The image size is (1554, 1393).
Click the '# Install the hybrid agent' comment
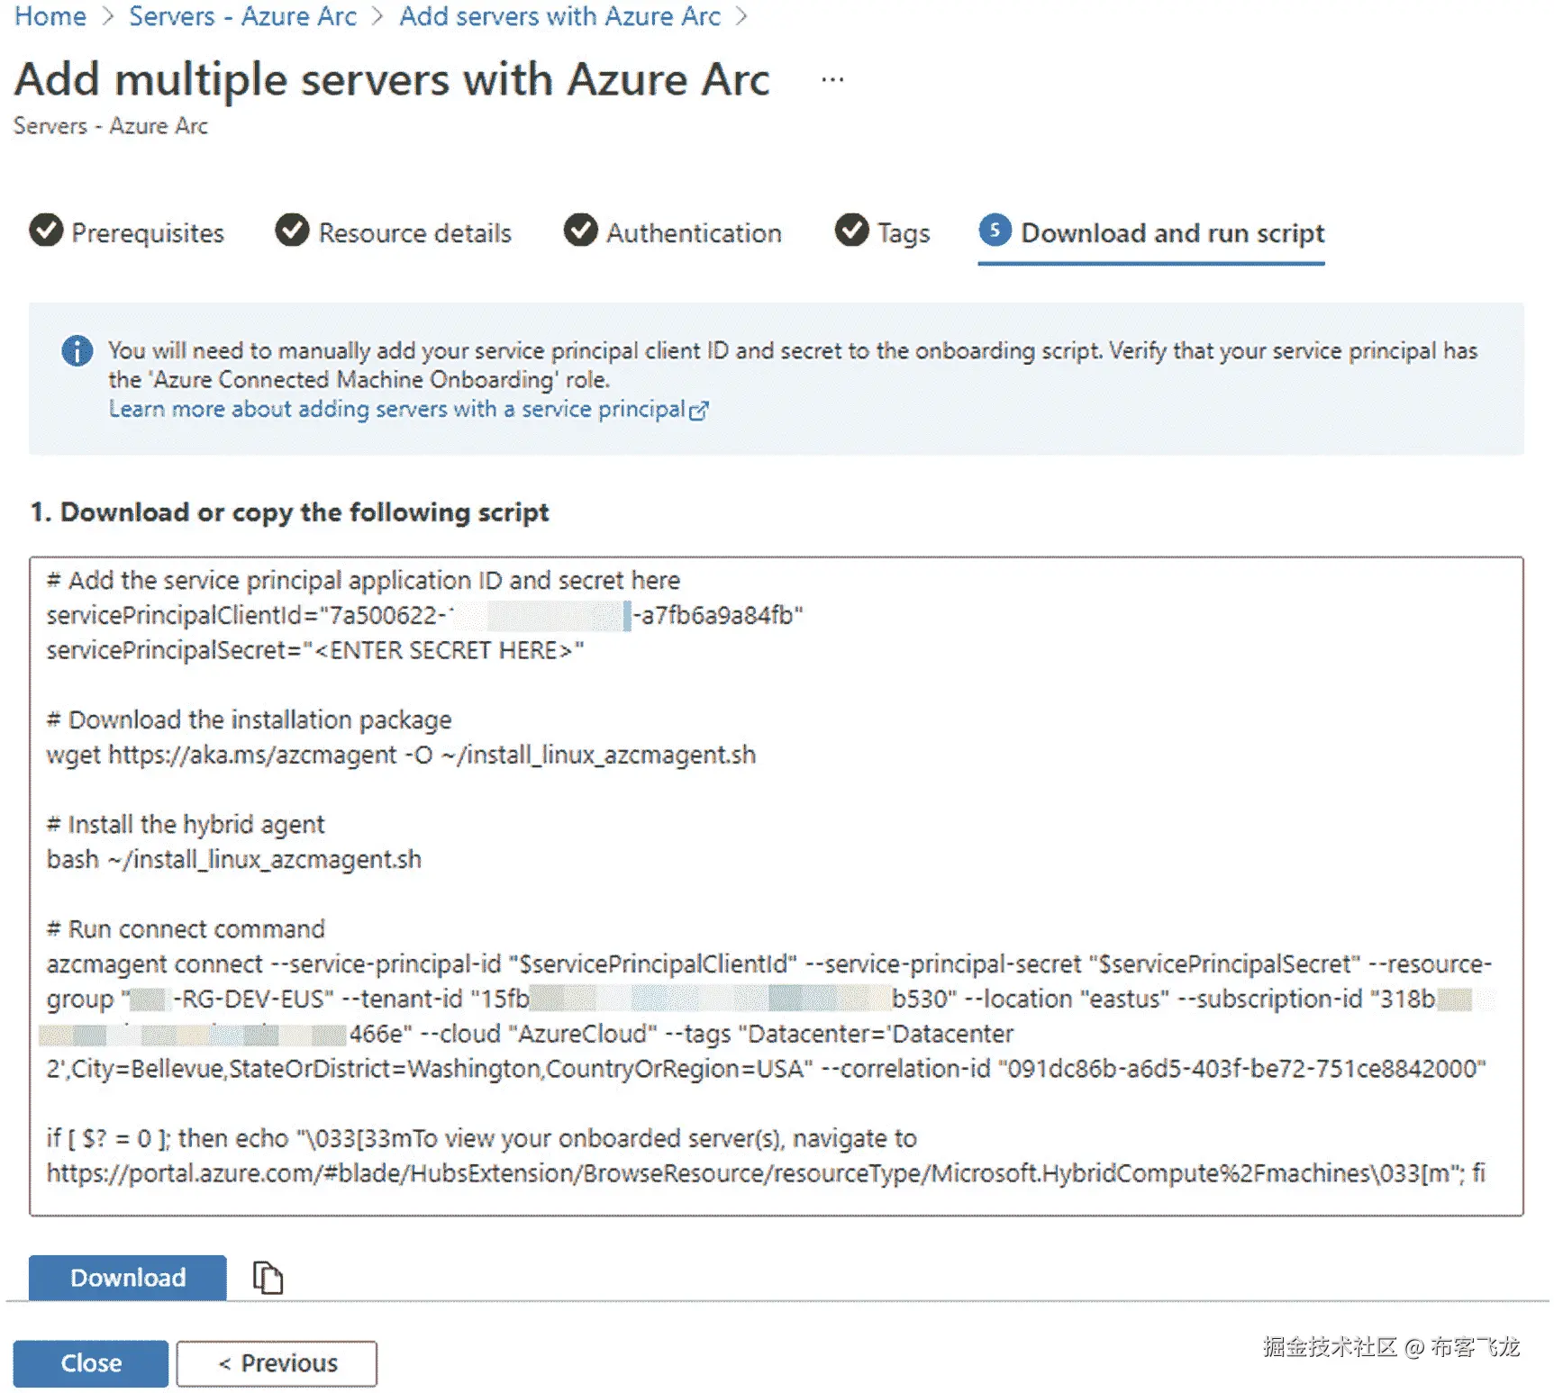click(186, 824)
